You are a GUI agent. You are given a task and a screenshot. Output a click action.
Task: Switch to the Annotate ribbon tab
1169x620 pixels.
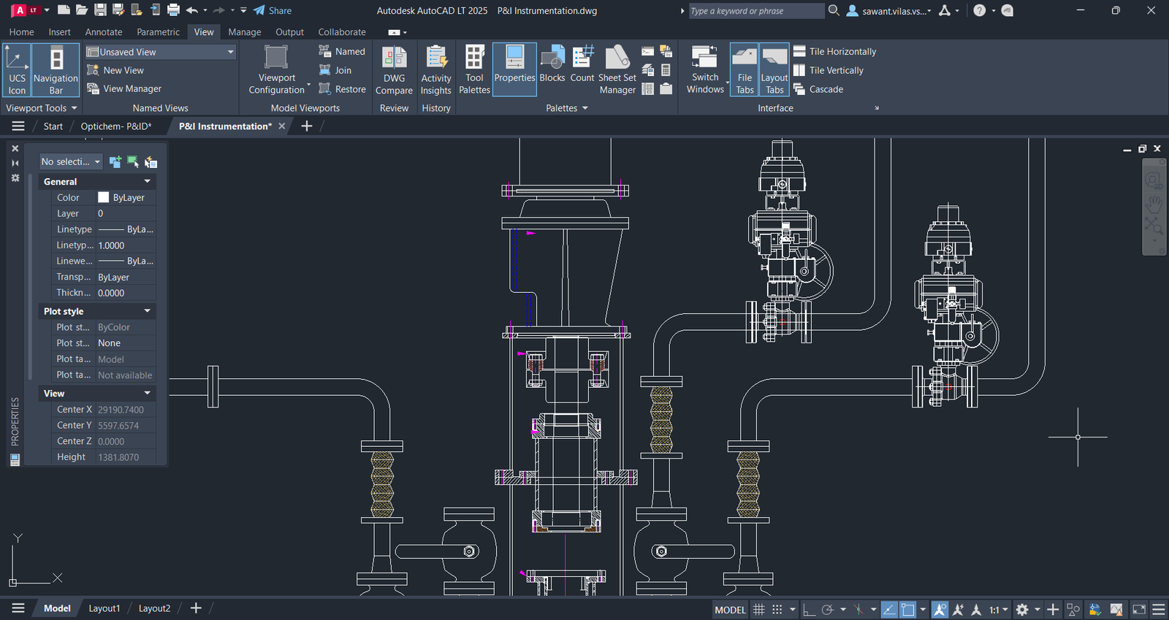coord(104,32)
